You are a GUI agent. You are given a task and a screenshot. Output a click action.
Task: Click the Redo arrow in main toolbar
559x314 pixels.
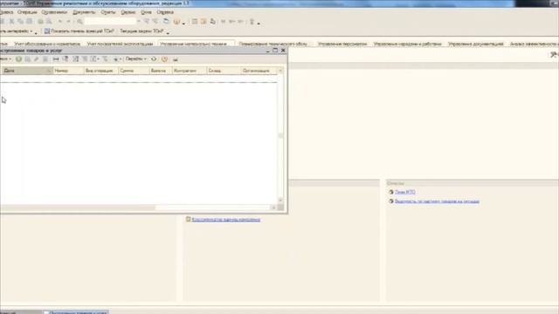point(68,22)
